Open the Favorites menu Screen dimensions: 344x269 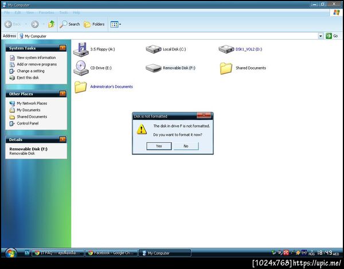[x=46, y=13]
